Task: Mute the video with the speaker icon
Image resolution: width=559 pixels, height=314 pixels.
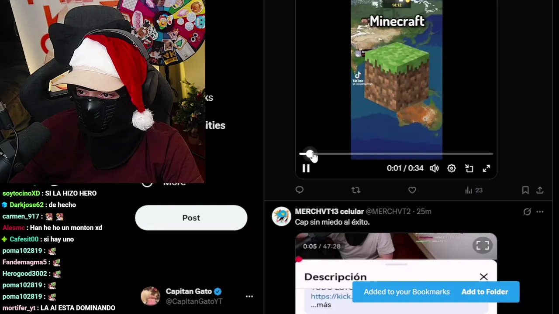Action: [434, 168]
